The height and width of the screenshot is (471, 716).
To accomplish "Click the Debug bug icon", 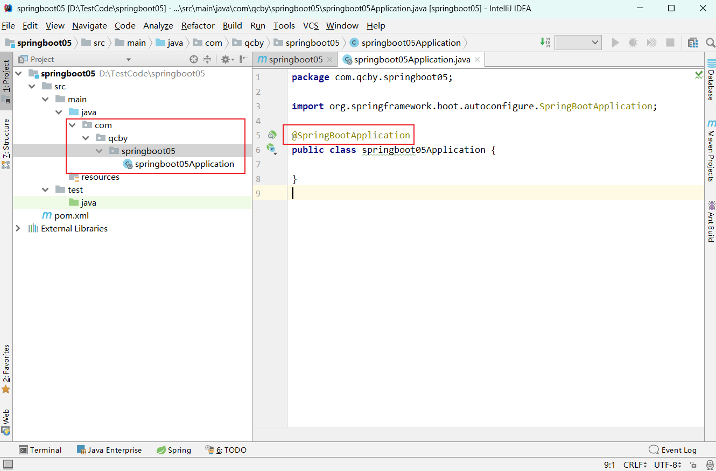I will [x=634, y=43].
